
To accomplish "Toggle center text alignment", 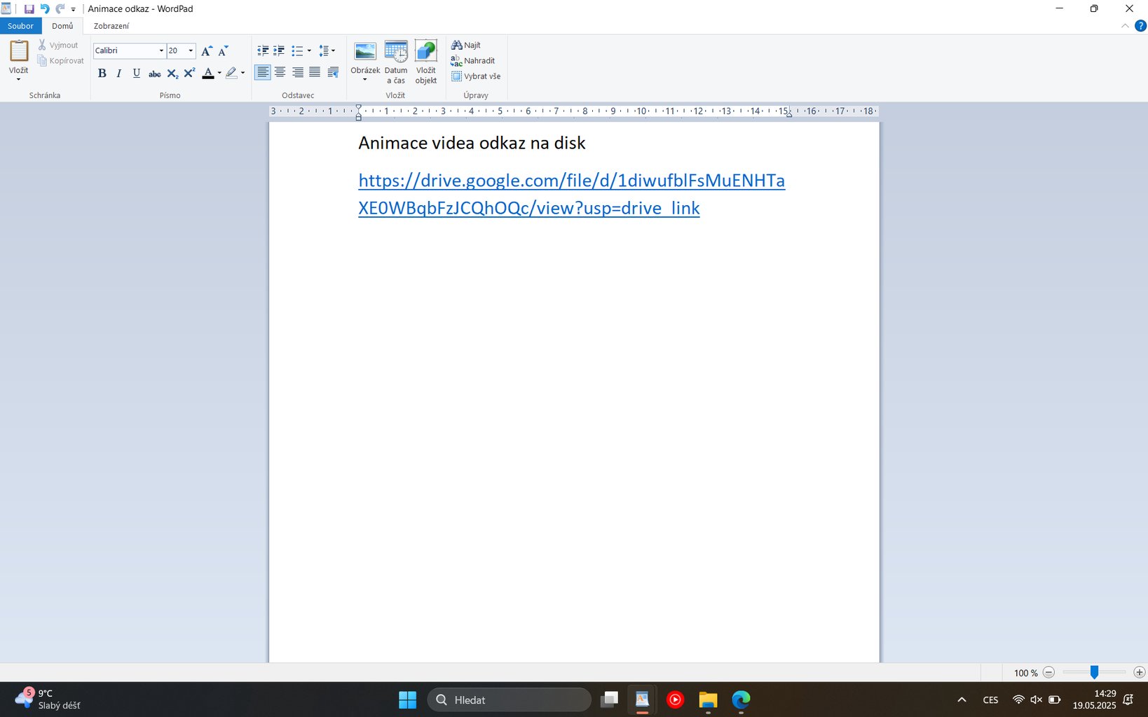I will [280, 72].
